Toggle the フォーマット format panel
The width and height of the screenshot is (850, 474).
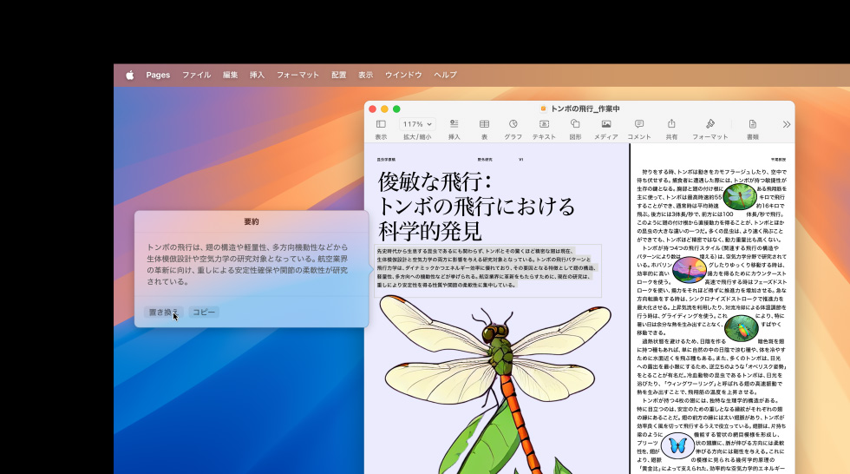click(x=709, y=125)
